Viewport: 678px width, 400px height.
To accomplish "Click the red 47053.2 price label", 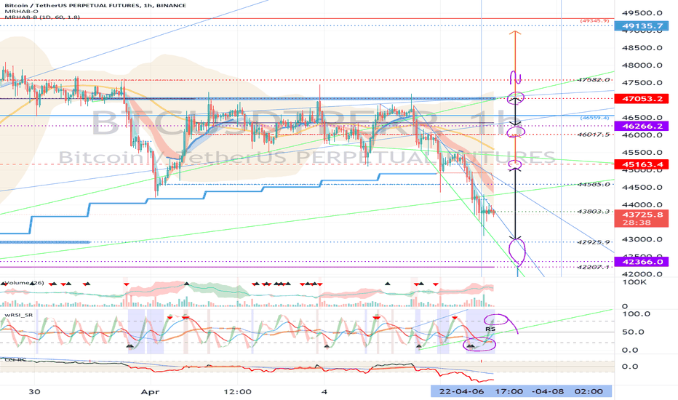I will click(642, 99).
